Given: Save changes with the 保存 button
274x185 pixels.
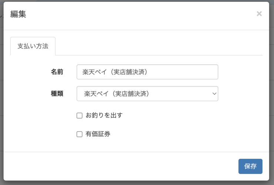Looking at the screenshot, I should (x=250, y=166).
